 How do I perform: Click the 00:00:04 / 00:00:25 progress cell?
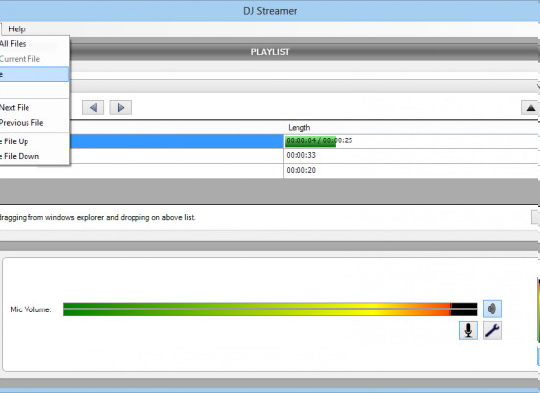[x=411, y=141]
